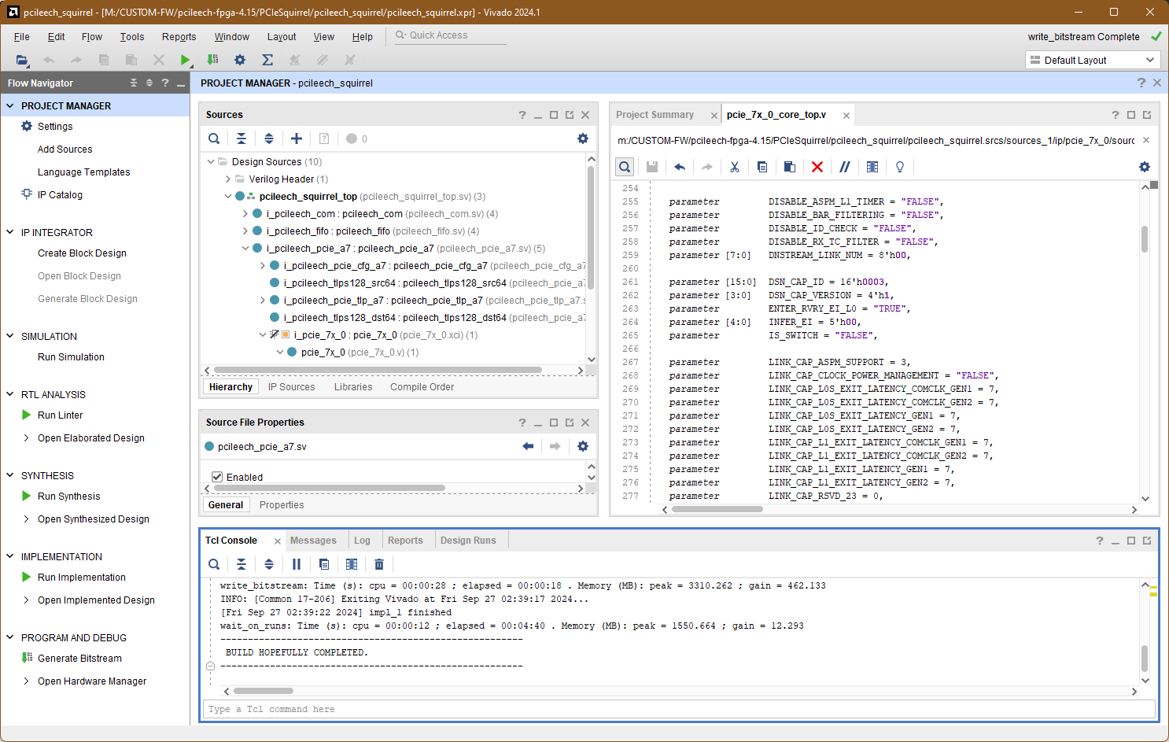This screenshot has height=742, width=1169.
Task: Collapse the PROJECT MANAGER section
Action: [x=10, y=105]
